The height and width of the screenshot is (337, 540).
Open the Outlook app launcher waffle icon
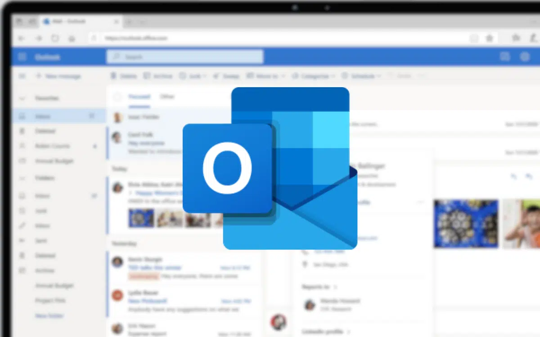pos(22,57)
